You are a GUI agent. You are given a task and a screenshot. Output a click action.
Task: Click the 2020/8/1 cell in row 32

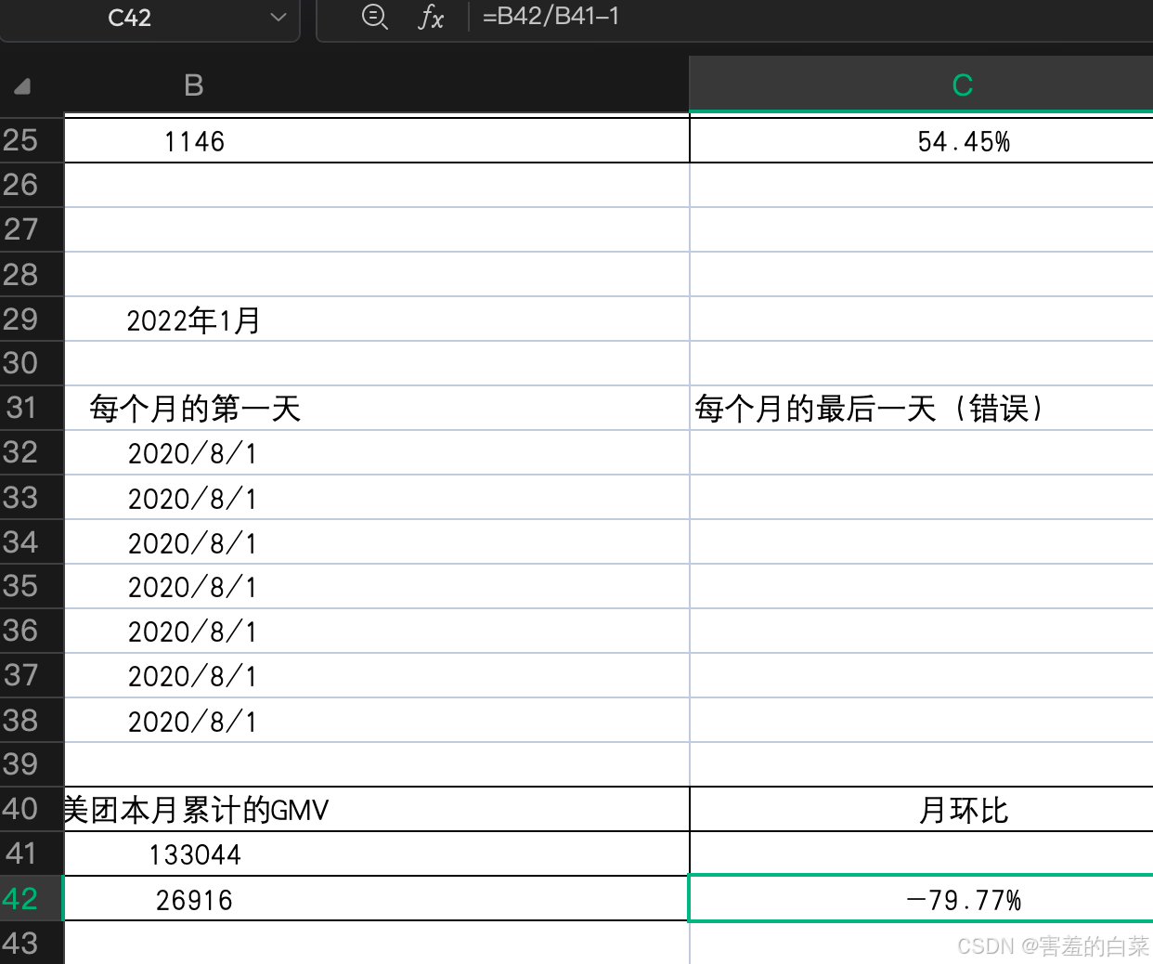[x=377, y=452]
